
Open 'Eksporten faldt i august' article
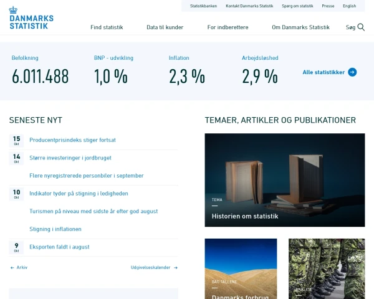(59, 247)
